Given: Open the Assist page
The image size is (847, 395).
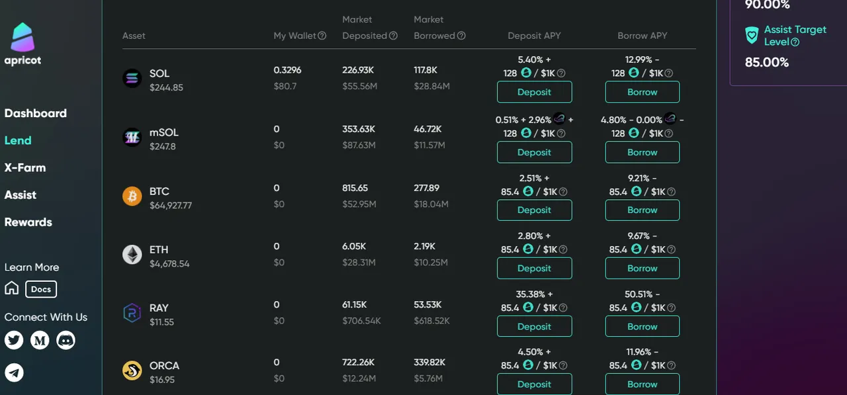Looking at the screenshot, I should [21, 195].
